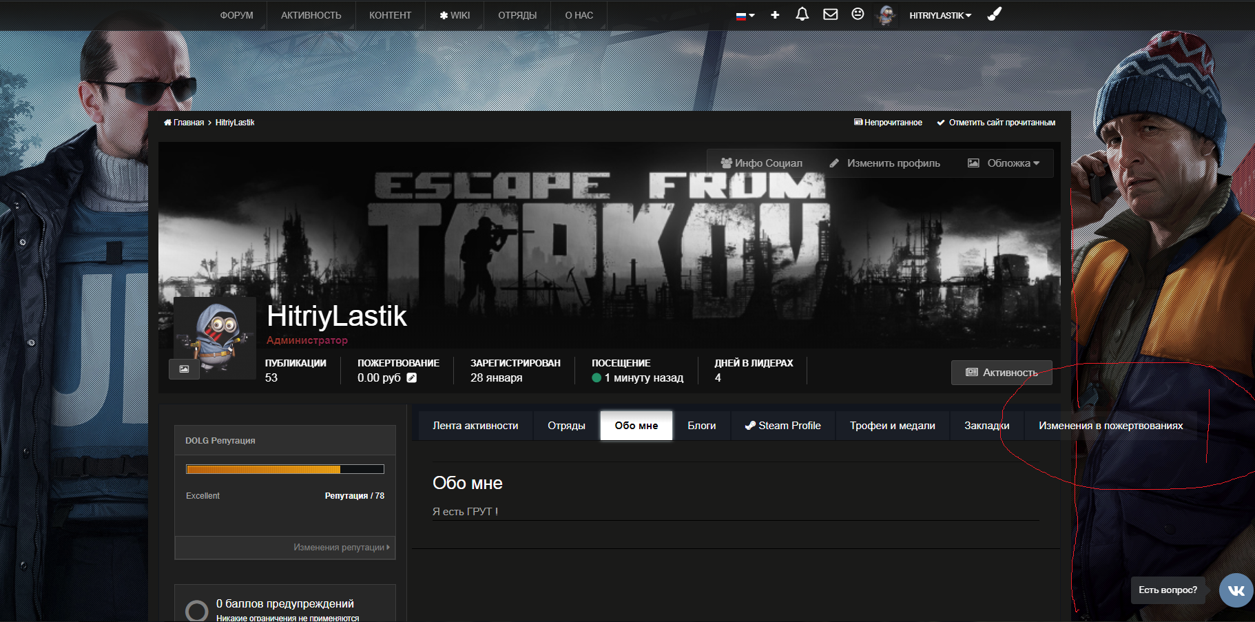Click the 0 баллов предупреждений text
Screen dimensions: 1255x622
[x=285, y=603]
